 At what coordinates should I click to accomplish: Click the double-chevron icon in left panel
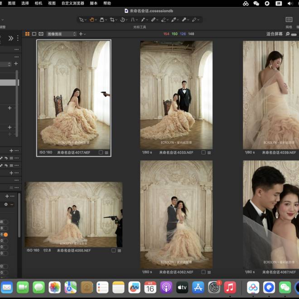click(11, 39)
